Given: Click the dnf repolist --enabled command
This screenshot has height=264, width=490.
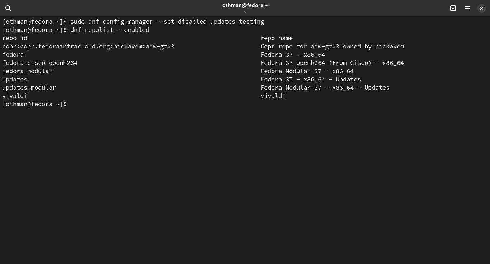Looking at the screenshot, I should [109, 30].
